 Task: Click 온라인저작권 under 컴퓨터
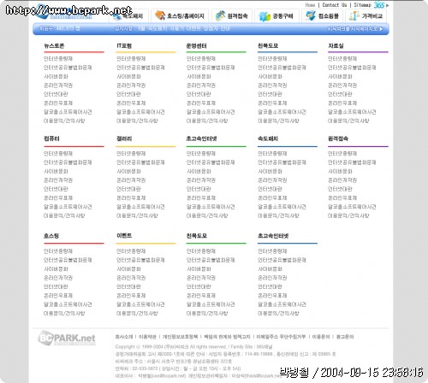58,180
